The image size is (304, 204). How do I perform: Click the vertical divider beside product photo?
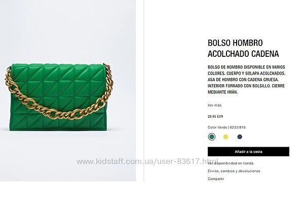[144, 90]
